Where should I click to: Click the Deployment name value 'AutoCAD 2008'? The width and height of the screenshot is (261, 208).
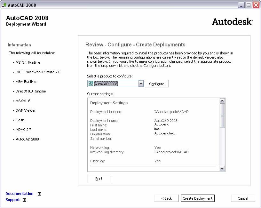166,121
